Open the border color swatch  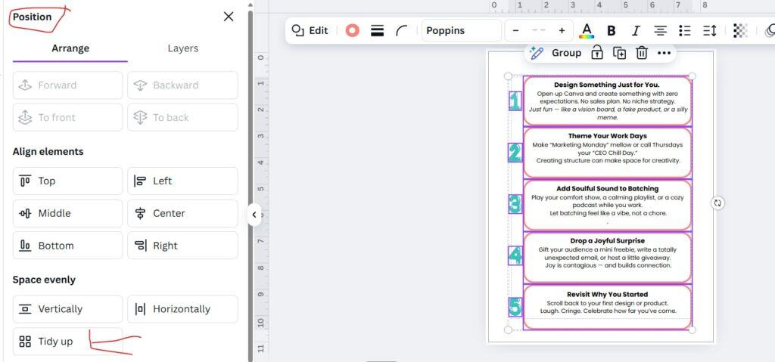[353, 31]
